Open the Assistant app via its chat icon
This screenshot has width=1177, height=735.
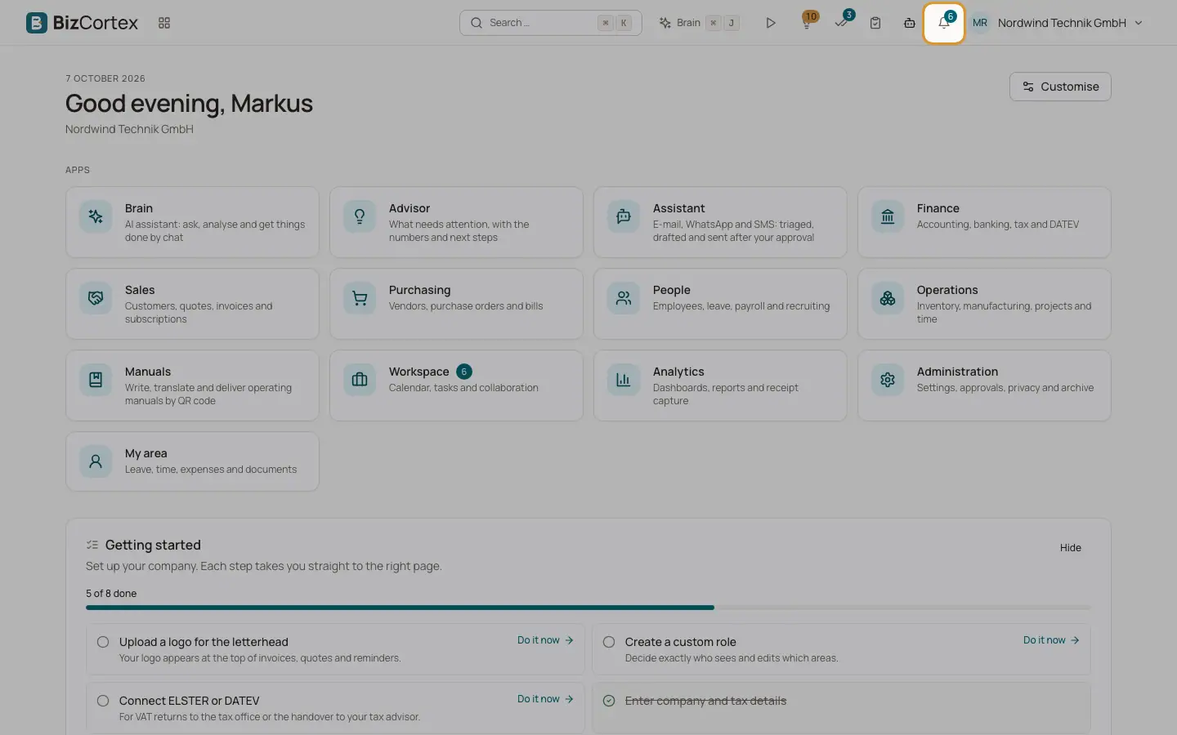[624, 216]
